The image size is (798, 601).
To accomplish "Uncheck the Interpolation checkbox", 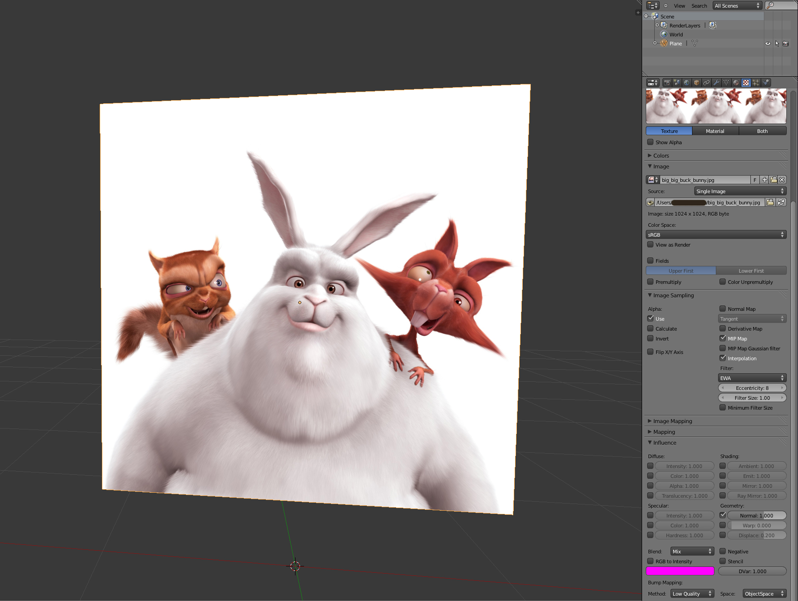I will [x=723, y=358].
